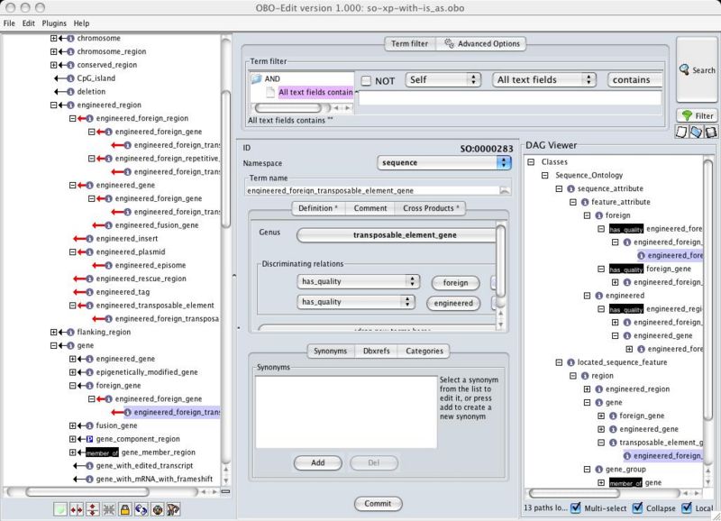This screenshot has height=521, width=721.
Task: Open the File menu
Action: pyautogui.click(x=9, y=23)
